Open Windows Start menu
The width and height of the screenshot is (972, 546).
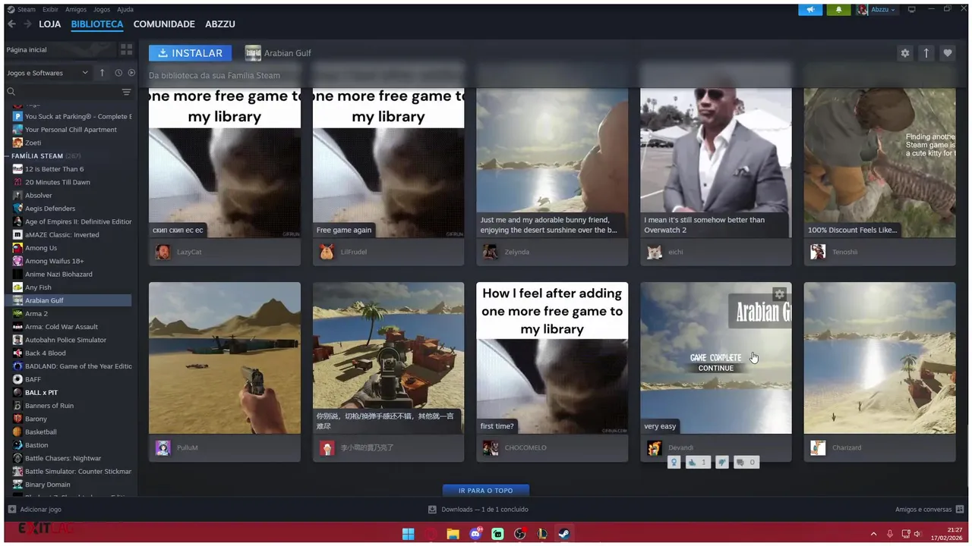point(408,534)
